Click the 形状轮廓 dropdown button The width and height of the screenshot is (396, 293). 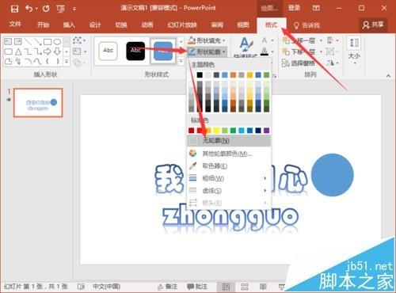click(207, 51)
